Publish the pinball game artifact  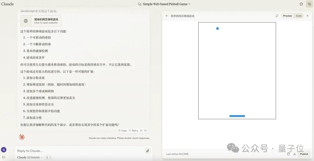(304, 154)
